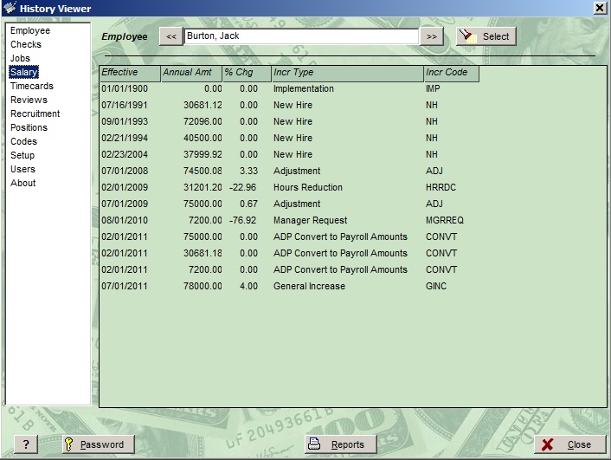Click the Manager Request increase type
Viewport: 611px width, 460px height.
pos(310,220)
